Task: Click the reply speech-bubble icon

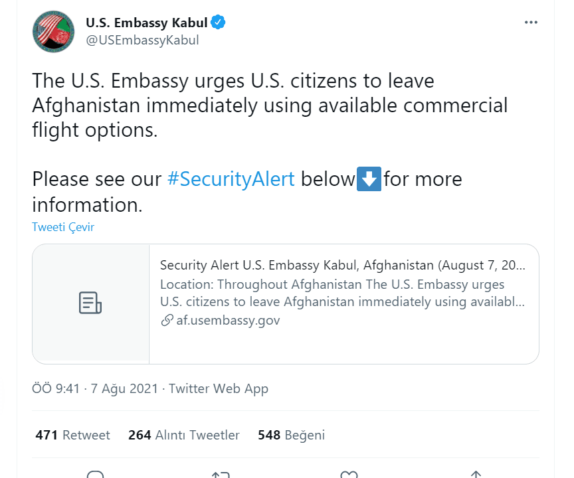Action: [96, 475]
